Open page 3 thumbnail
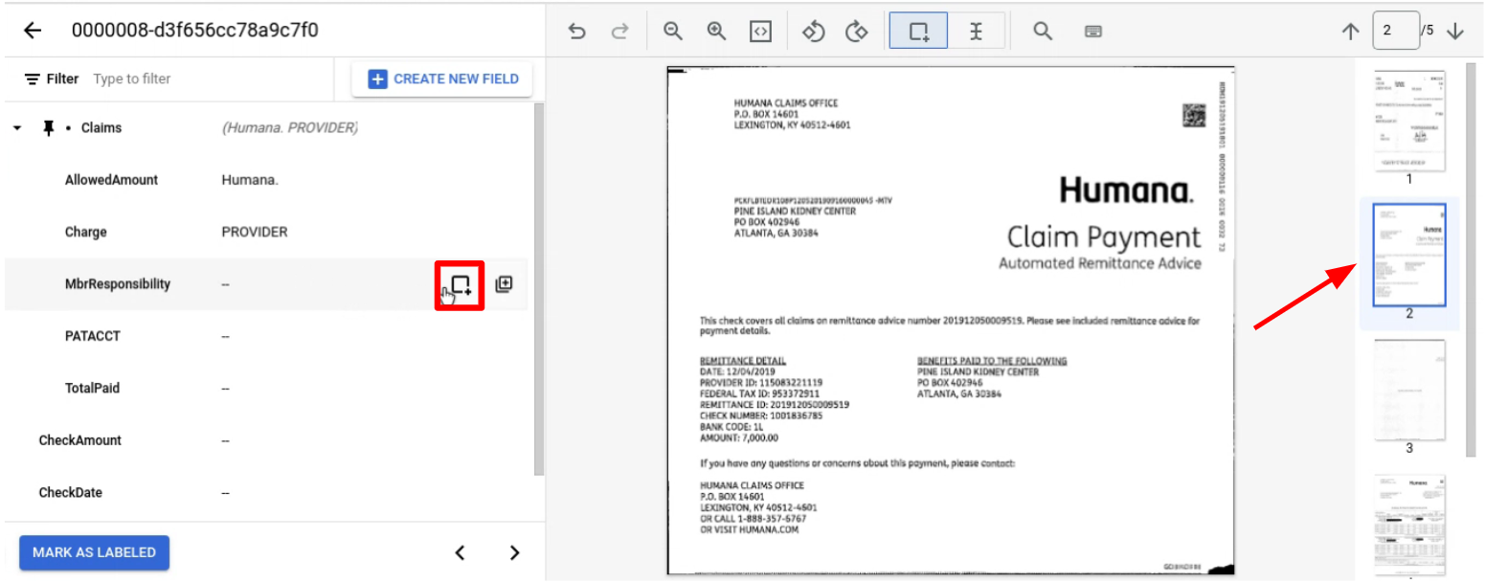1485x583 pixels. click(x=1408, y=389)
